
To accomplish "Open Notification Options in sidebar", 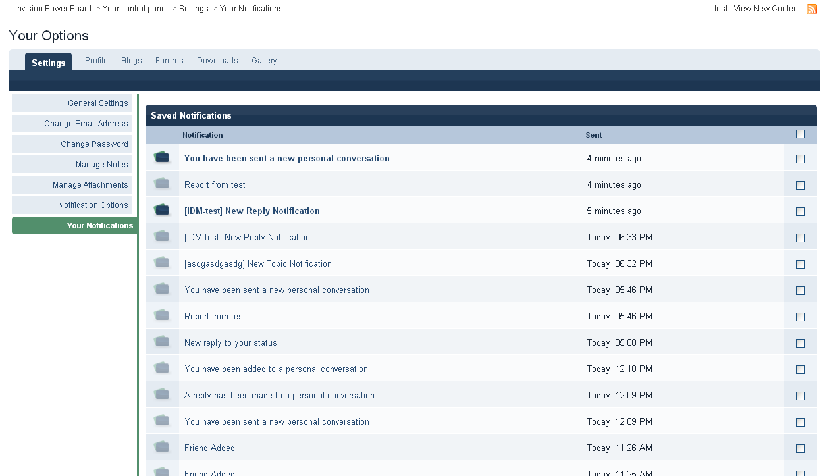I will click(93, 205).
